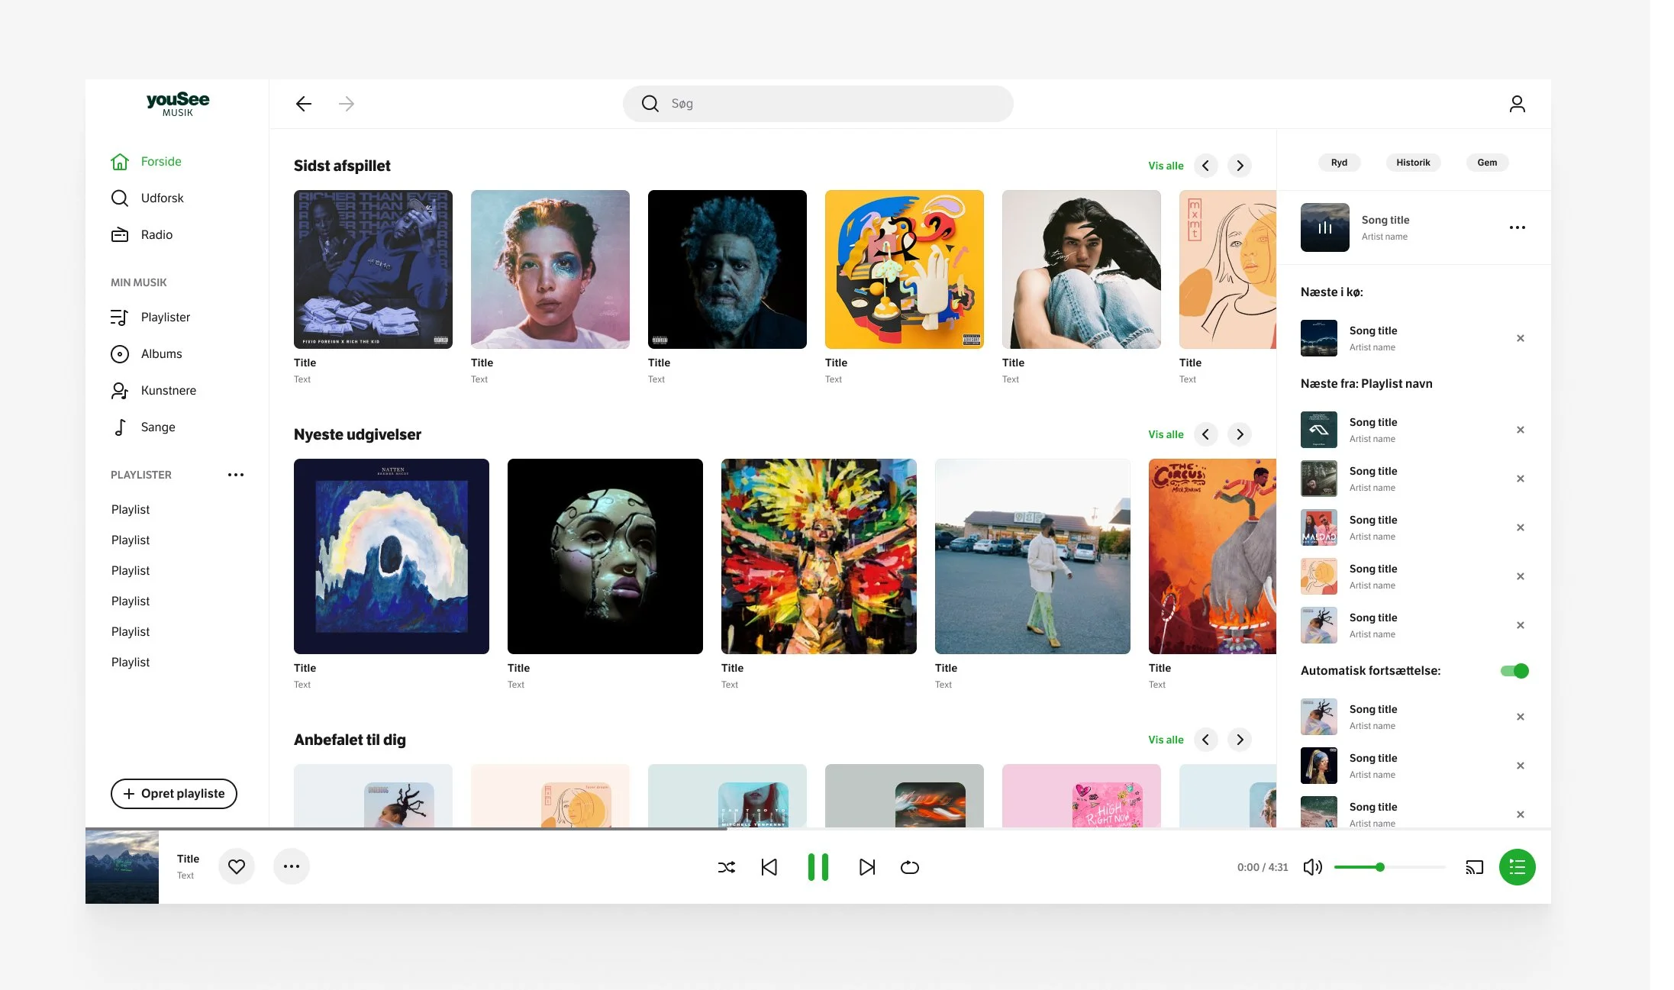The image size is (1674, 990).
Task: Remove first song under Næste fra: Playlist navn
Action: tap(1521, 430)
